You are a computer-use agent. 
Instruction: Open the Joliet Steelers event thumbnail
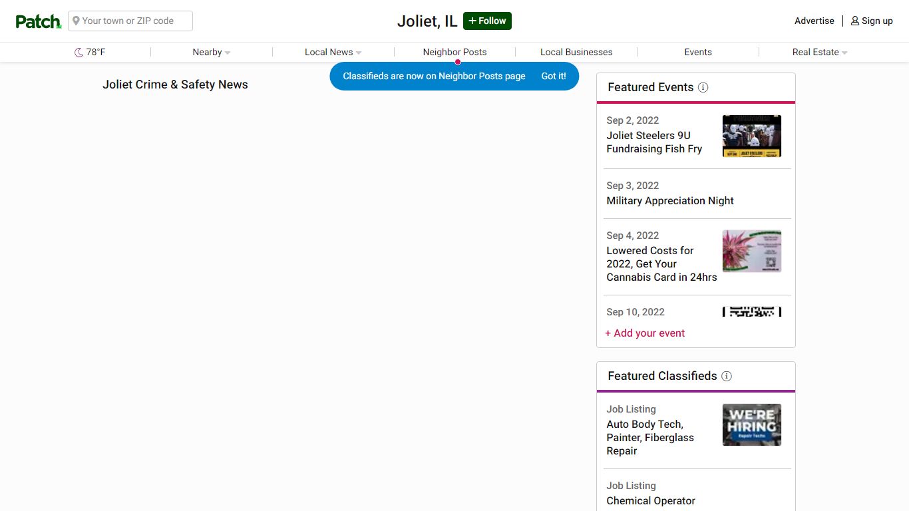[752, 136]
